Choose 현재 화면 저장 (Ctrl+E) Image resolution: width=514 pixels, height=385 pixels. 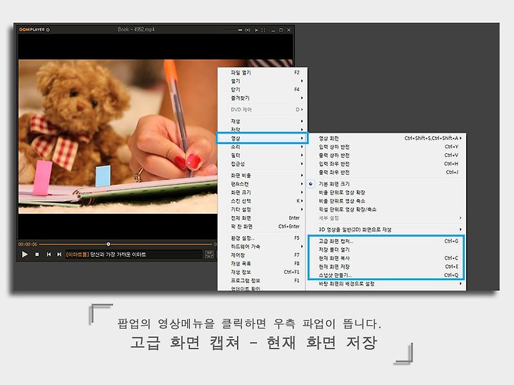(385, 267)
